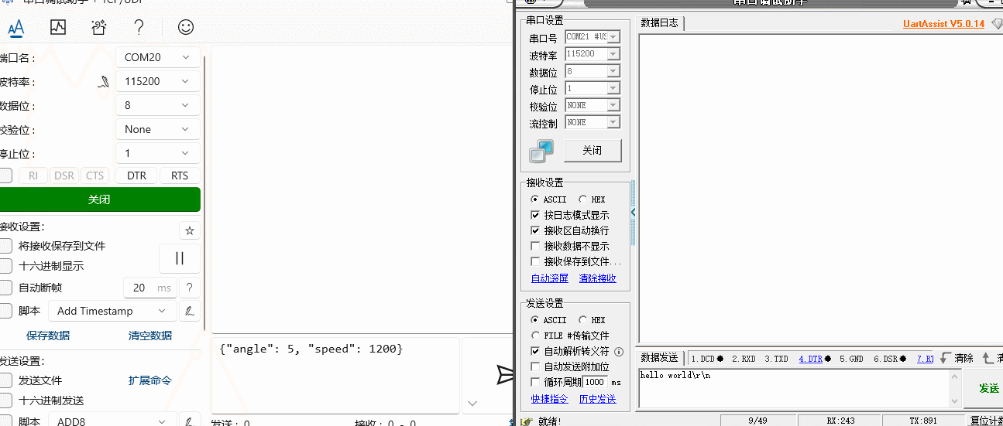Click the RTS button

180,176
